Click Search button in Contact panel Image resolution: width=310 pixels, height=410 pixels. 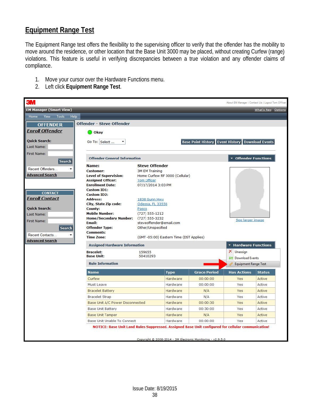pyautogui.click(x=66, y=228)
